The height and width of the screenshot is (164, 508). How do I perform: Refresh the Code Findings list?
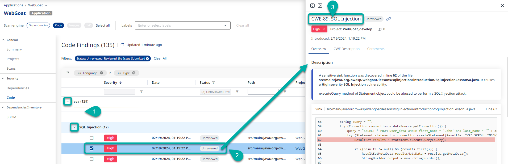(122, 45)
